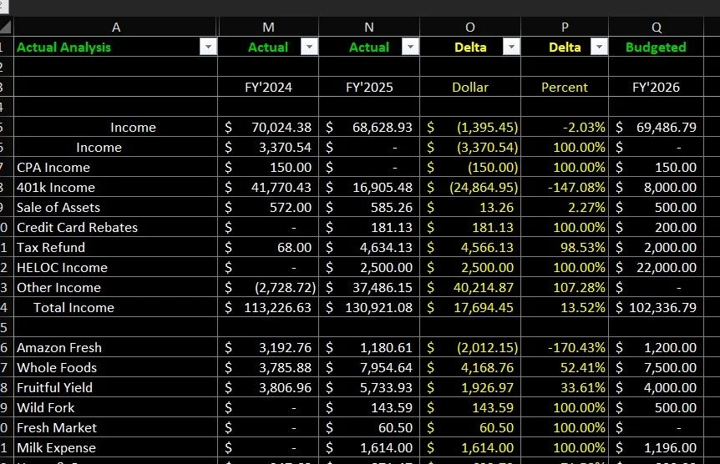The height and width of the screenshot is (464, 720).
Task: Select the 'Percent' subheader cell
Action: click(565, 87)
